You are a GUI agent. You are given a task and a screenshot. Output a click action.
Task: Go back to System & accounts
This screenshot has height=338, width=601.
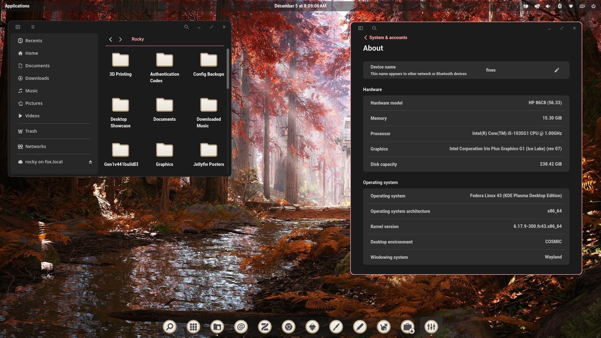385,38
